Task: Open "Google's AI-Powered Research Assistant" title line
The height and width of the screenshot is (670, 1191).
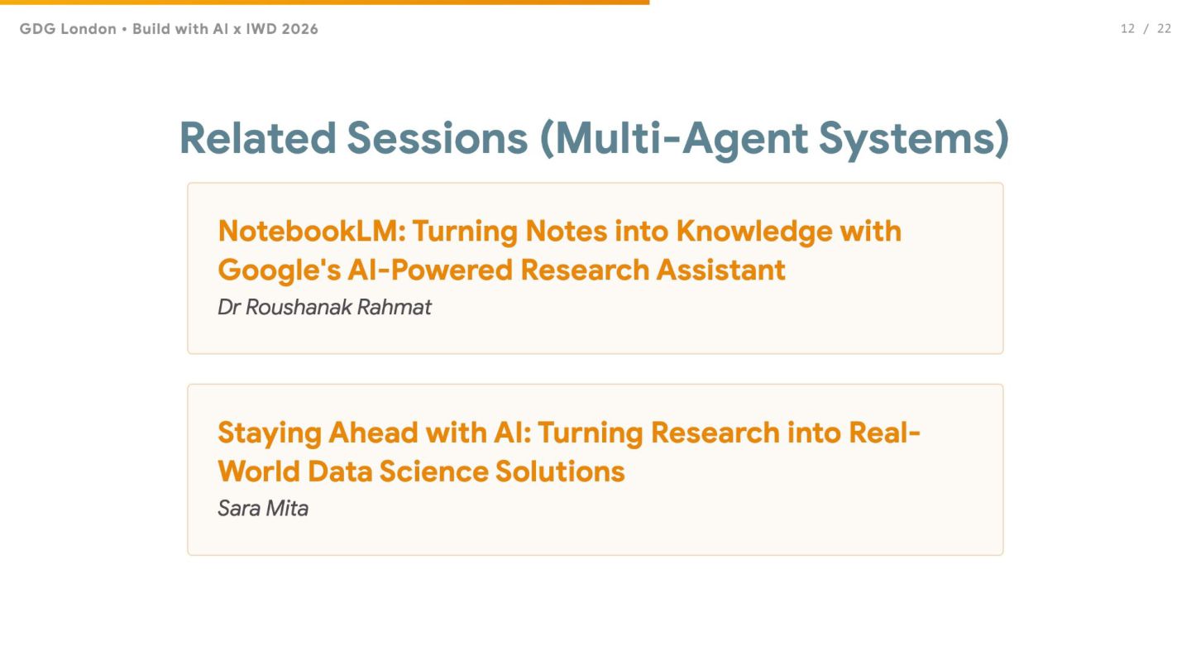Action: 501,270
